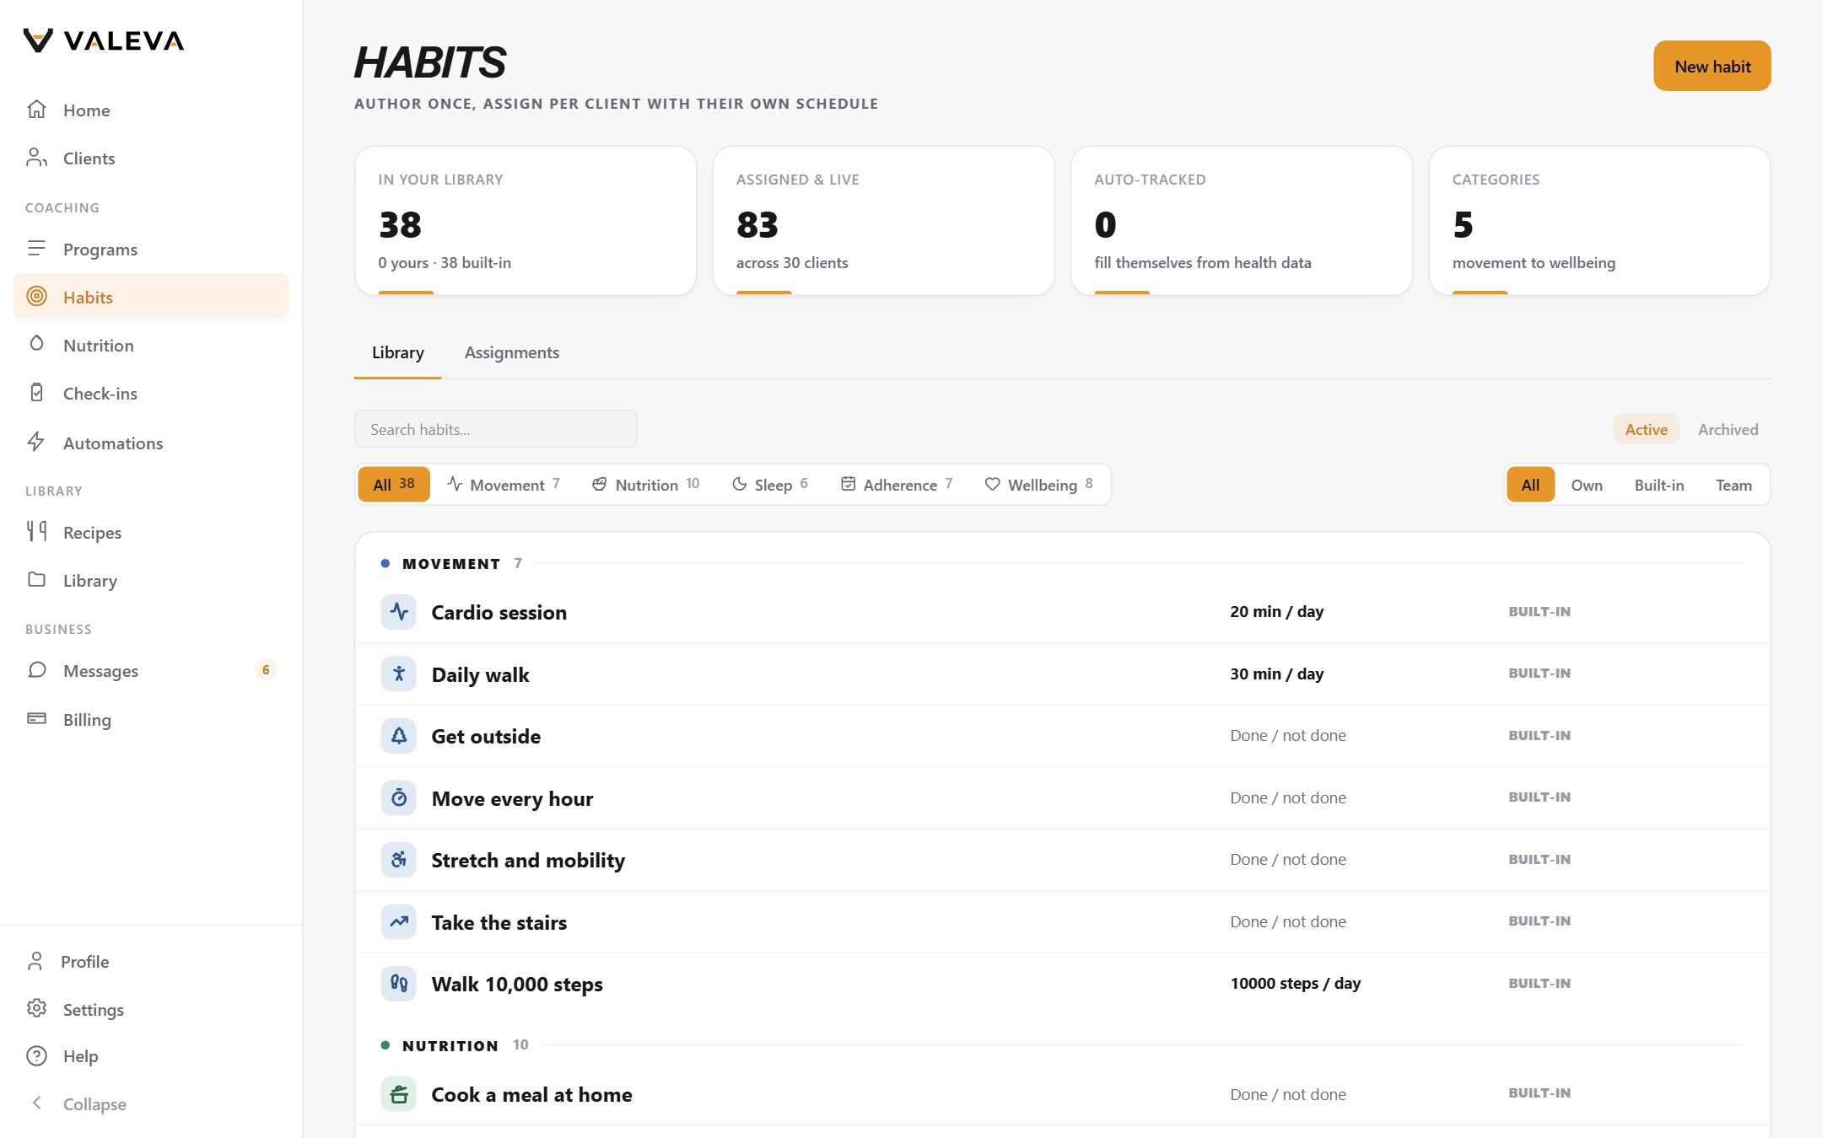The width and height of the screenshot is (1822, 1138).
Task: Click the '20 min / day' target
Action: pyautogui.click(x=1277, y=612)
